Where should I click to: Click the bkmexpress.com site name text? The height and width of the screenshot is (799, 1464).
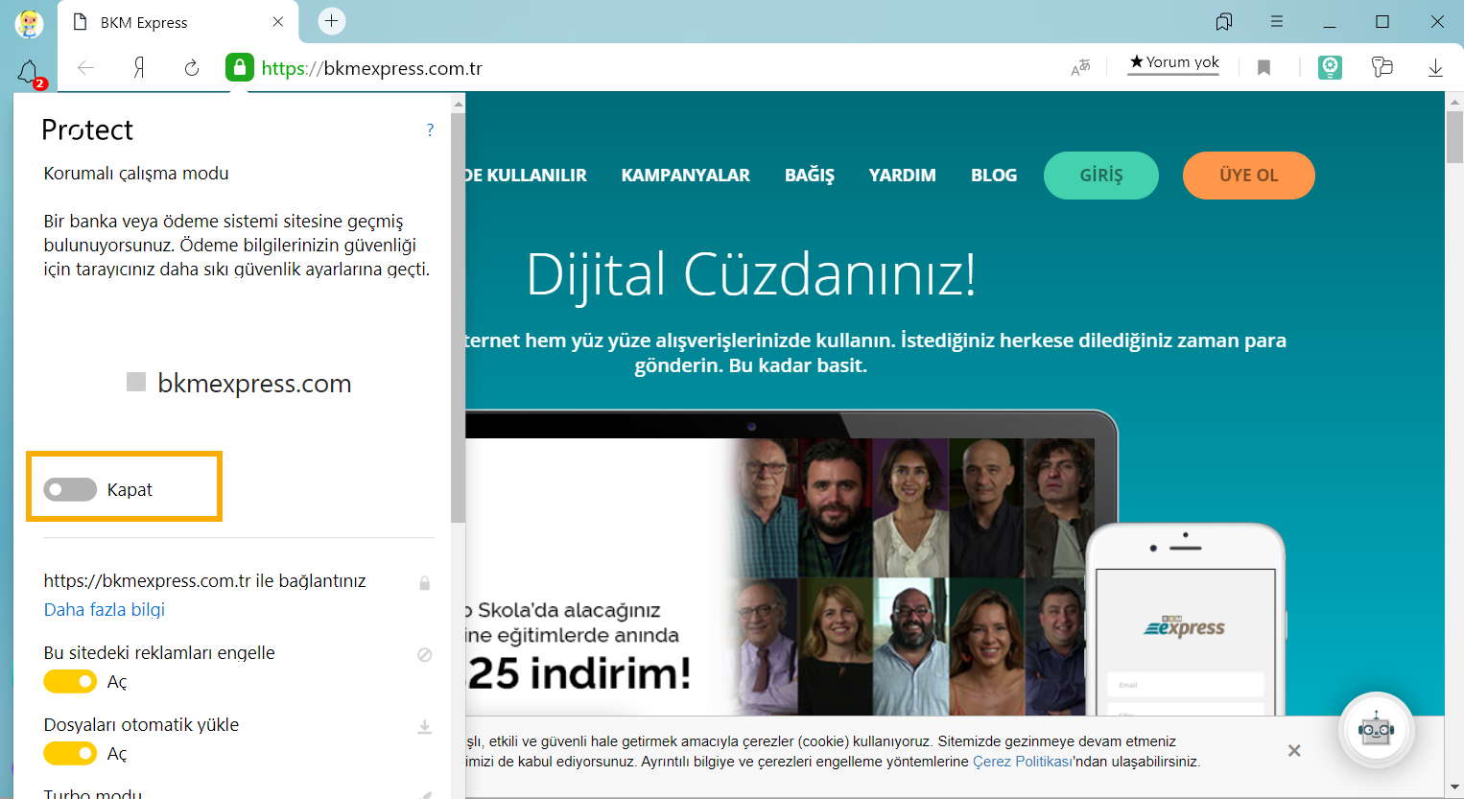pyautogui.click(x=254, y=384)
